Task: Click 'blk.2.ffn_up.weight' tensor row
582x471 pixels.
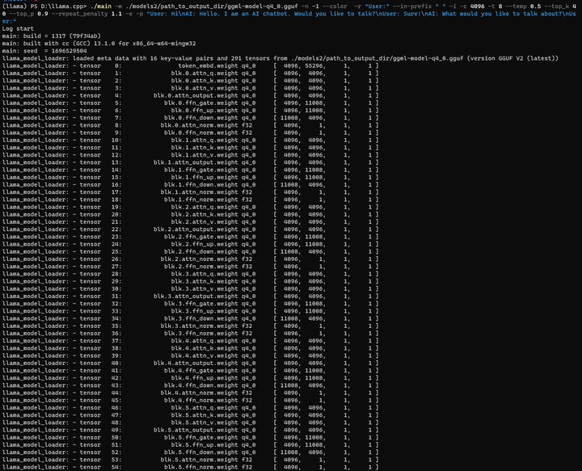Action: [x=190, y=244]
